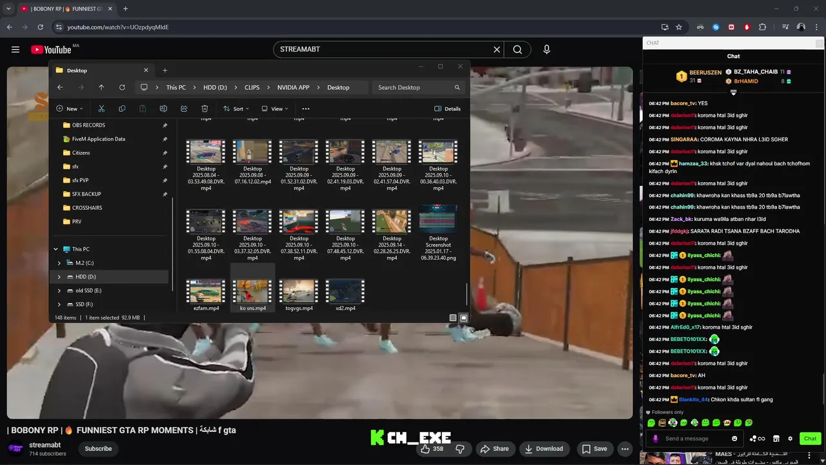Open the YouTube hamburger guide menu
The image size is (826, 465).
pos(15,49)
